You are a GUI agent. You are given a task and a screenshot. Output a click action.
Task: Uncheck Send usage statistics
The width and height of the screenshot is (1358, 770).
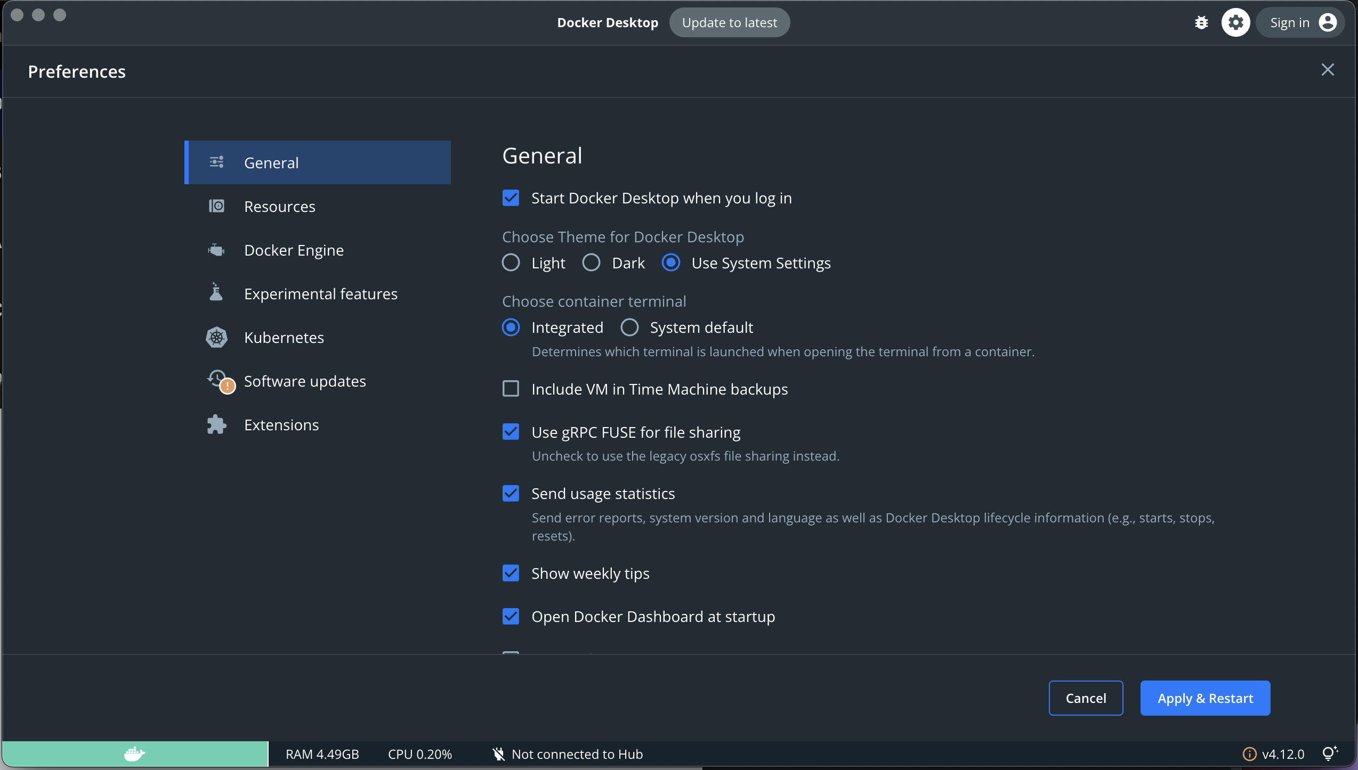(x=511, y=493)
